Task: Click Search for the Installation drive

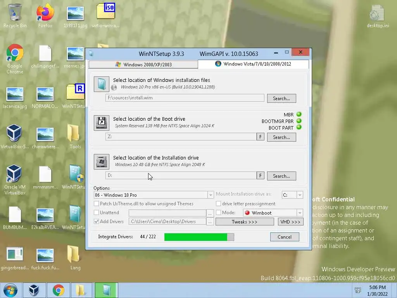Action: pos(281,176)
